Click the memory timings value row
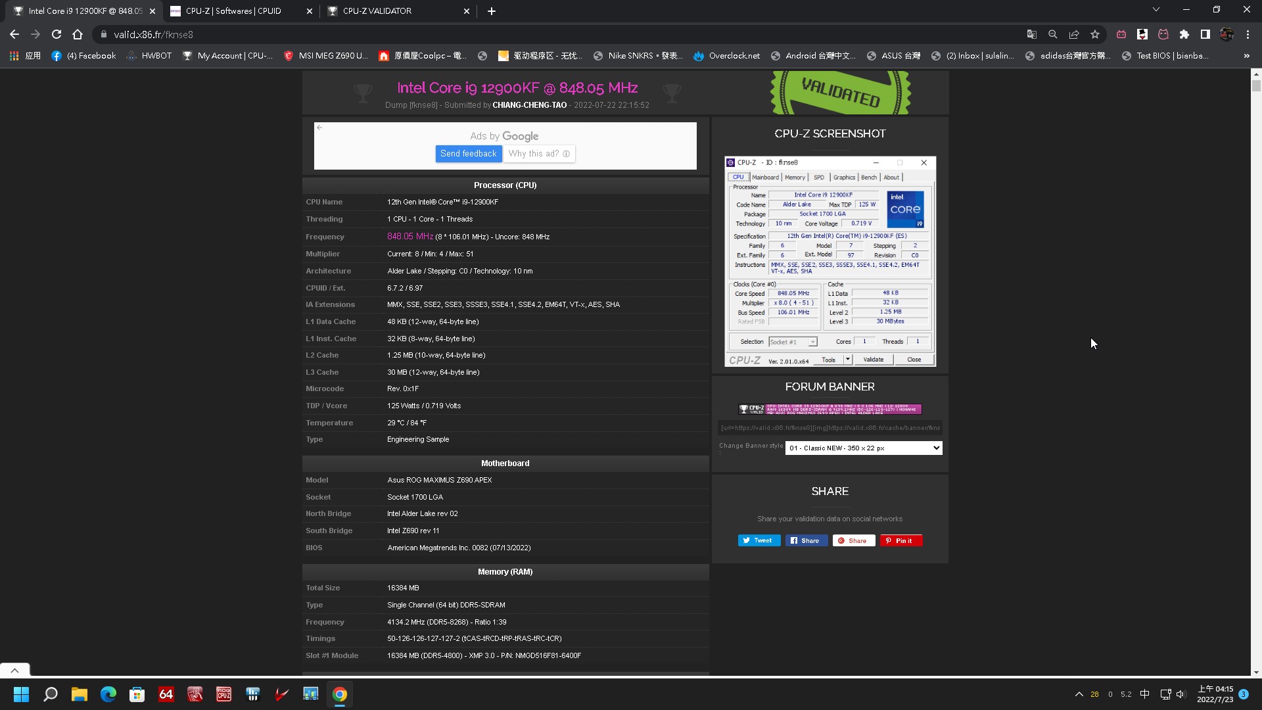The width and height of the screenshot is (1262, 710). [x=505, y=638]
